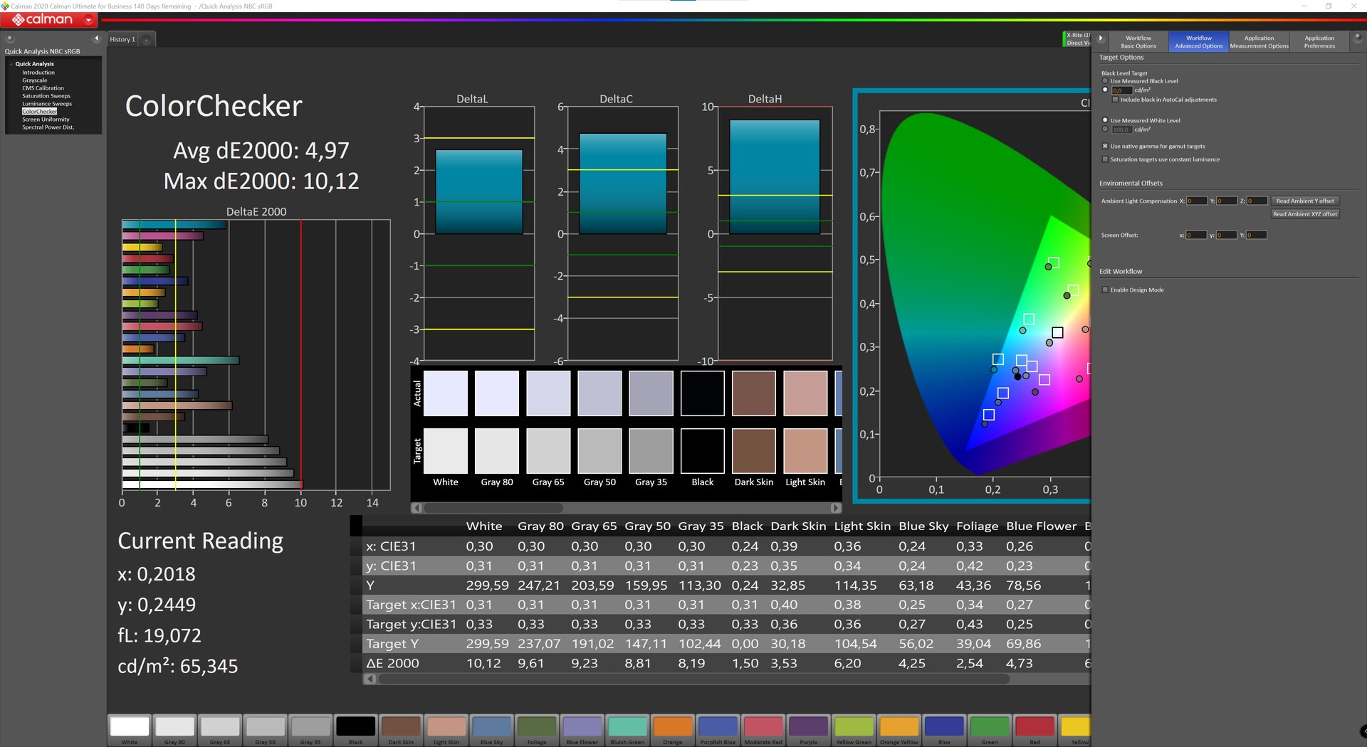Viewport: 1367px width, 747px height.
Task: Uncheck Use native gamma for gamut targets
Action: 1105,146
